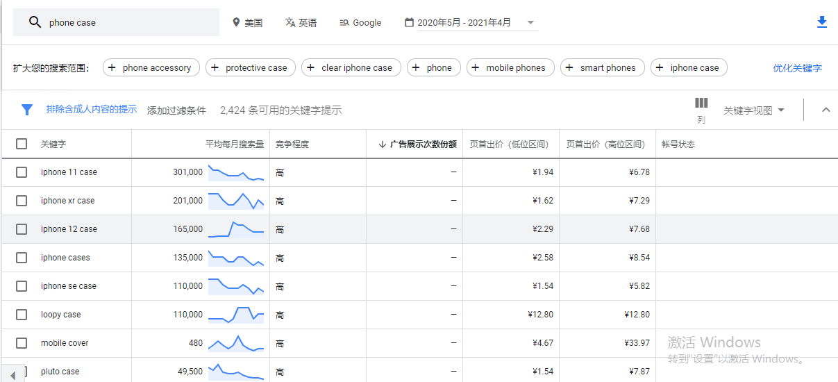Click the blue filter funnel icon
This screenshot has height=382, width=838.
[27, 110]
